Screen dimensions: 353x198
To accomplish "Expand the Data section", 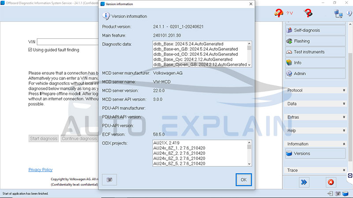I will tap(316, 104).
